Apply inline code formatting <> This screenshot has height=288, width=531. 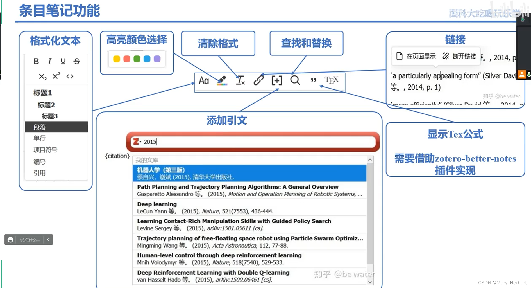(70, 76)
